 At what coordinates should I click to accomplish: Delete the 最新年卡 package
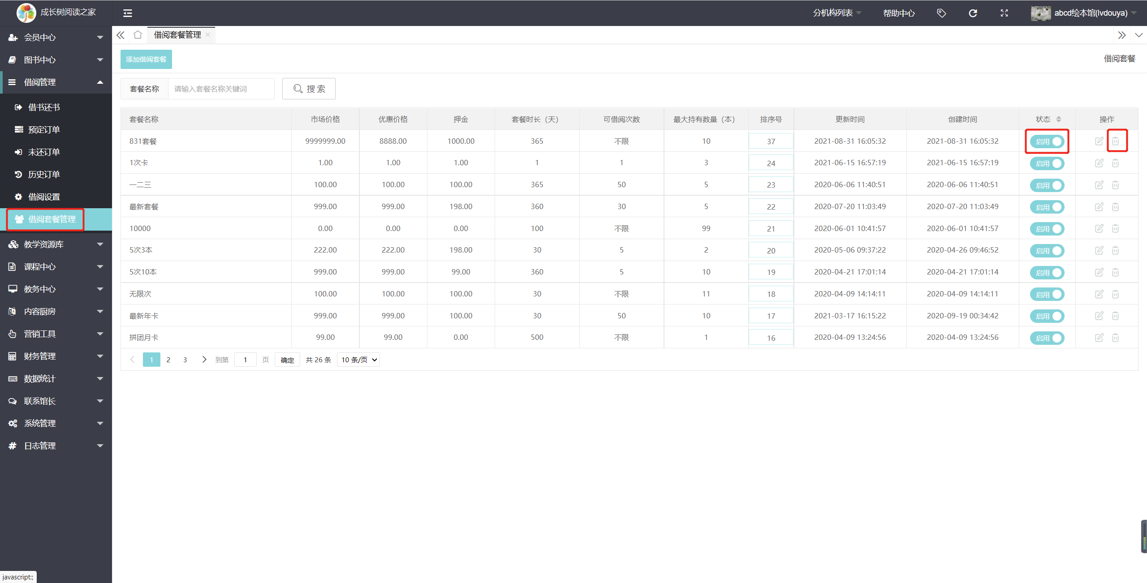[x=1115, y=316]
